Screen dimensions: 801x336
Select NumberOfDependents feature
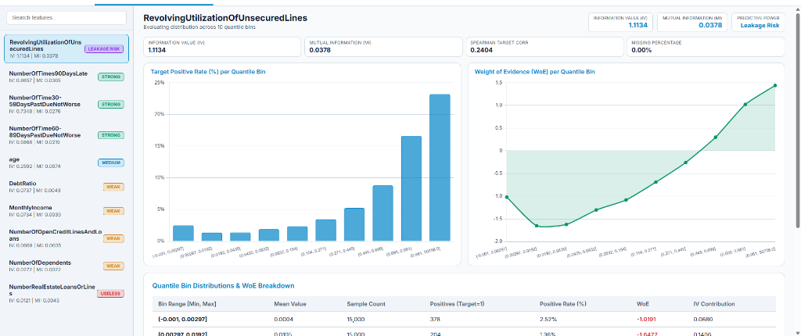click(x=66, y=266)
